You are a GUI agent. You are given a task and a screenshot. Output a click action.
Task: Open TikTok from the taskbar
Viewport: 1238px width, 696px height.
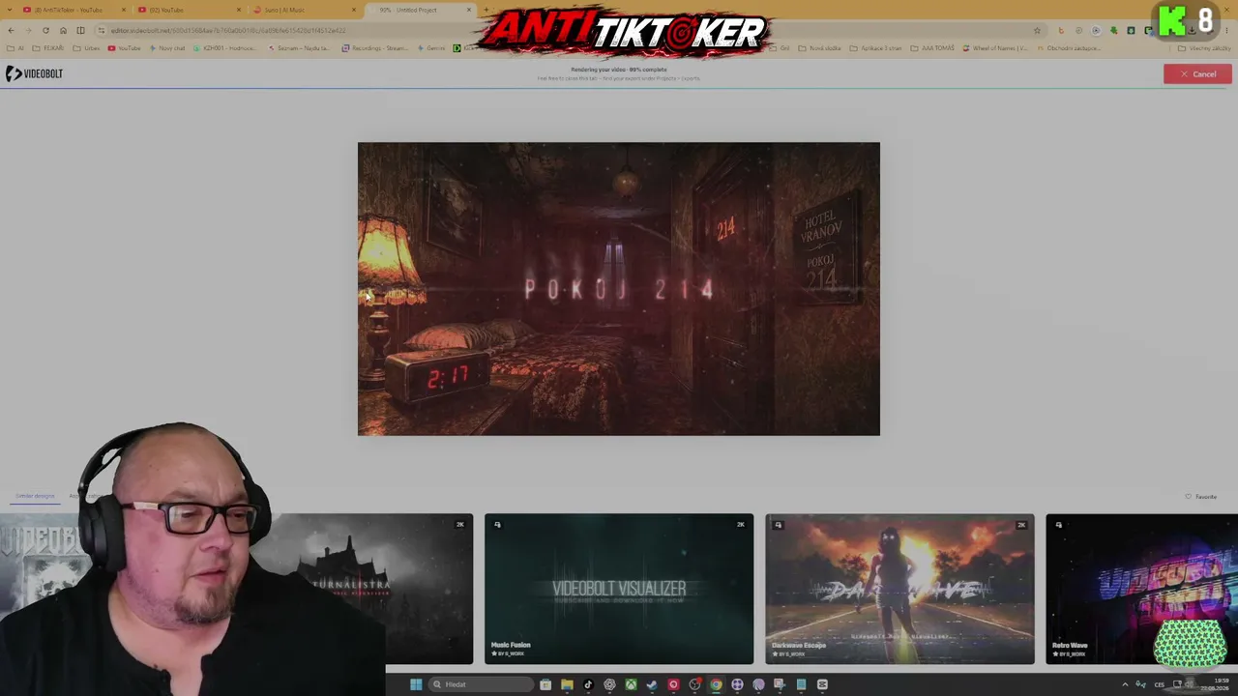point(588,684)
